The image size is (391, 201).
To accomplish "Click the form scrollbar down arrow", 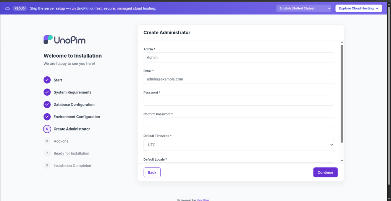I will 342,161.
